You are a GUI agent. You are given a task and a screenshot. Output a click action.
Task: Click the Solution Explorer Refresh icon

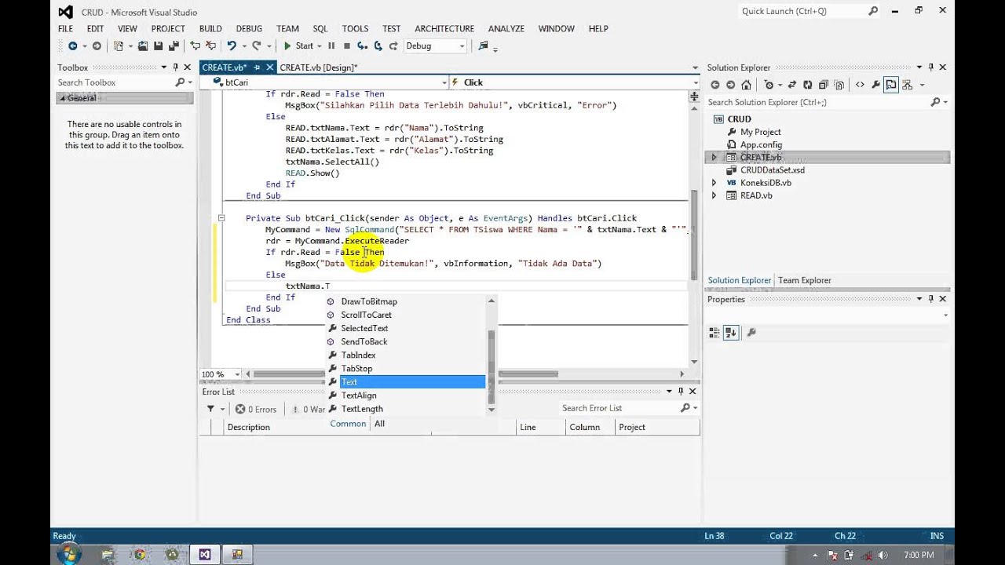(808, 85)
